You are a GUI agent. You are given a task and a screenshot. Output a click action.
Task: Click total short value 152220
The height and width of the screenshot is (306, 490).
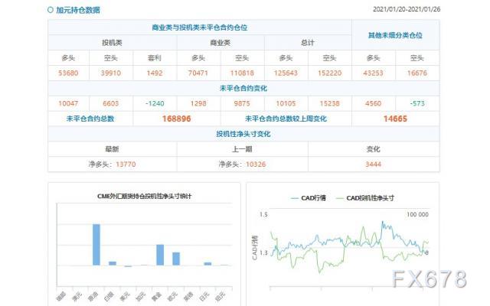point(330,73)
